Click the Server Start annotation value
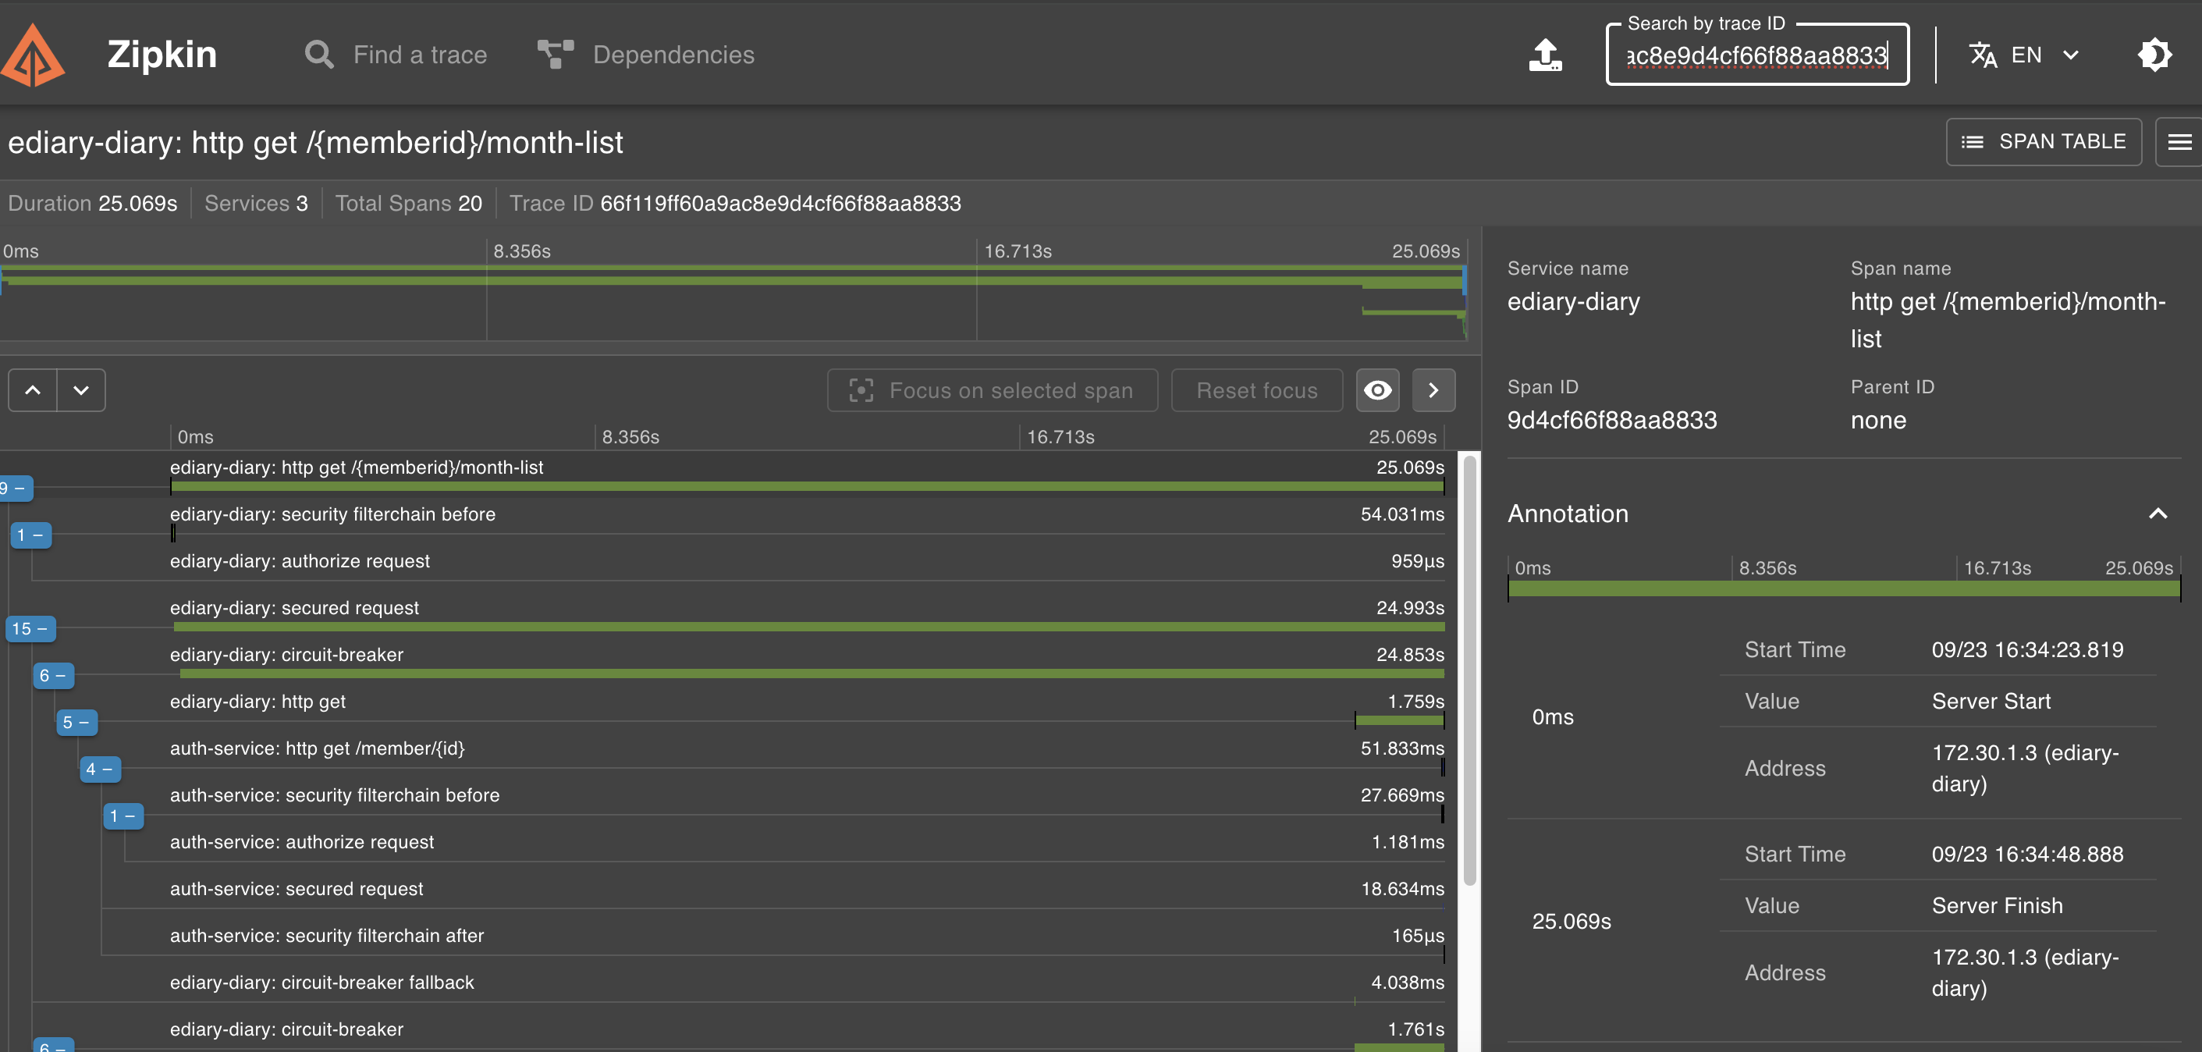This screenshot has height=1052, width=2202. [x=1991, y=702]
